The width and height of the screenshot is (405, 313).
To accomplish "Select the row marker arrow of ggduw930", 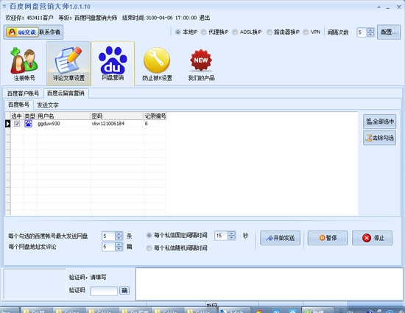I will 8,124.
